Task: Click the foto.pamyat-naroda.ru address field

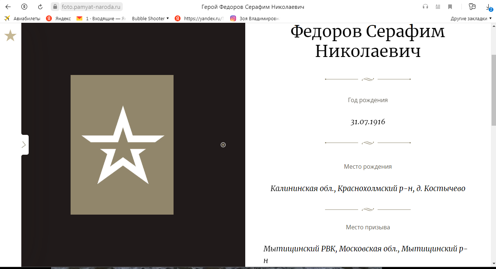Action: (x=92, y=7)
